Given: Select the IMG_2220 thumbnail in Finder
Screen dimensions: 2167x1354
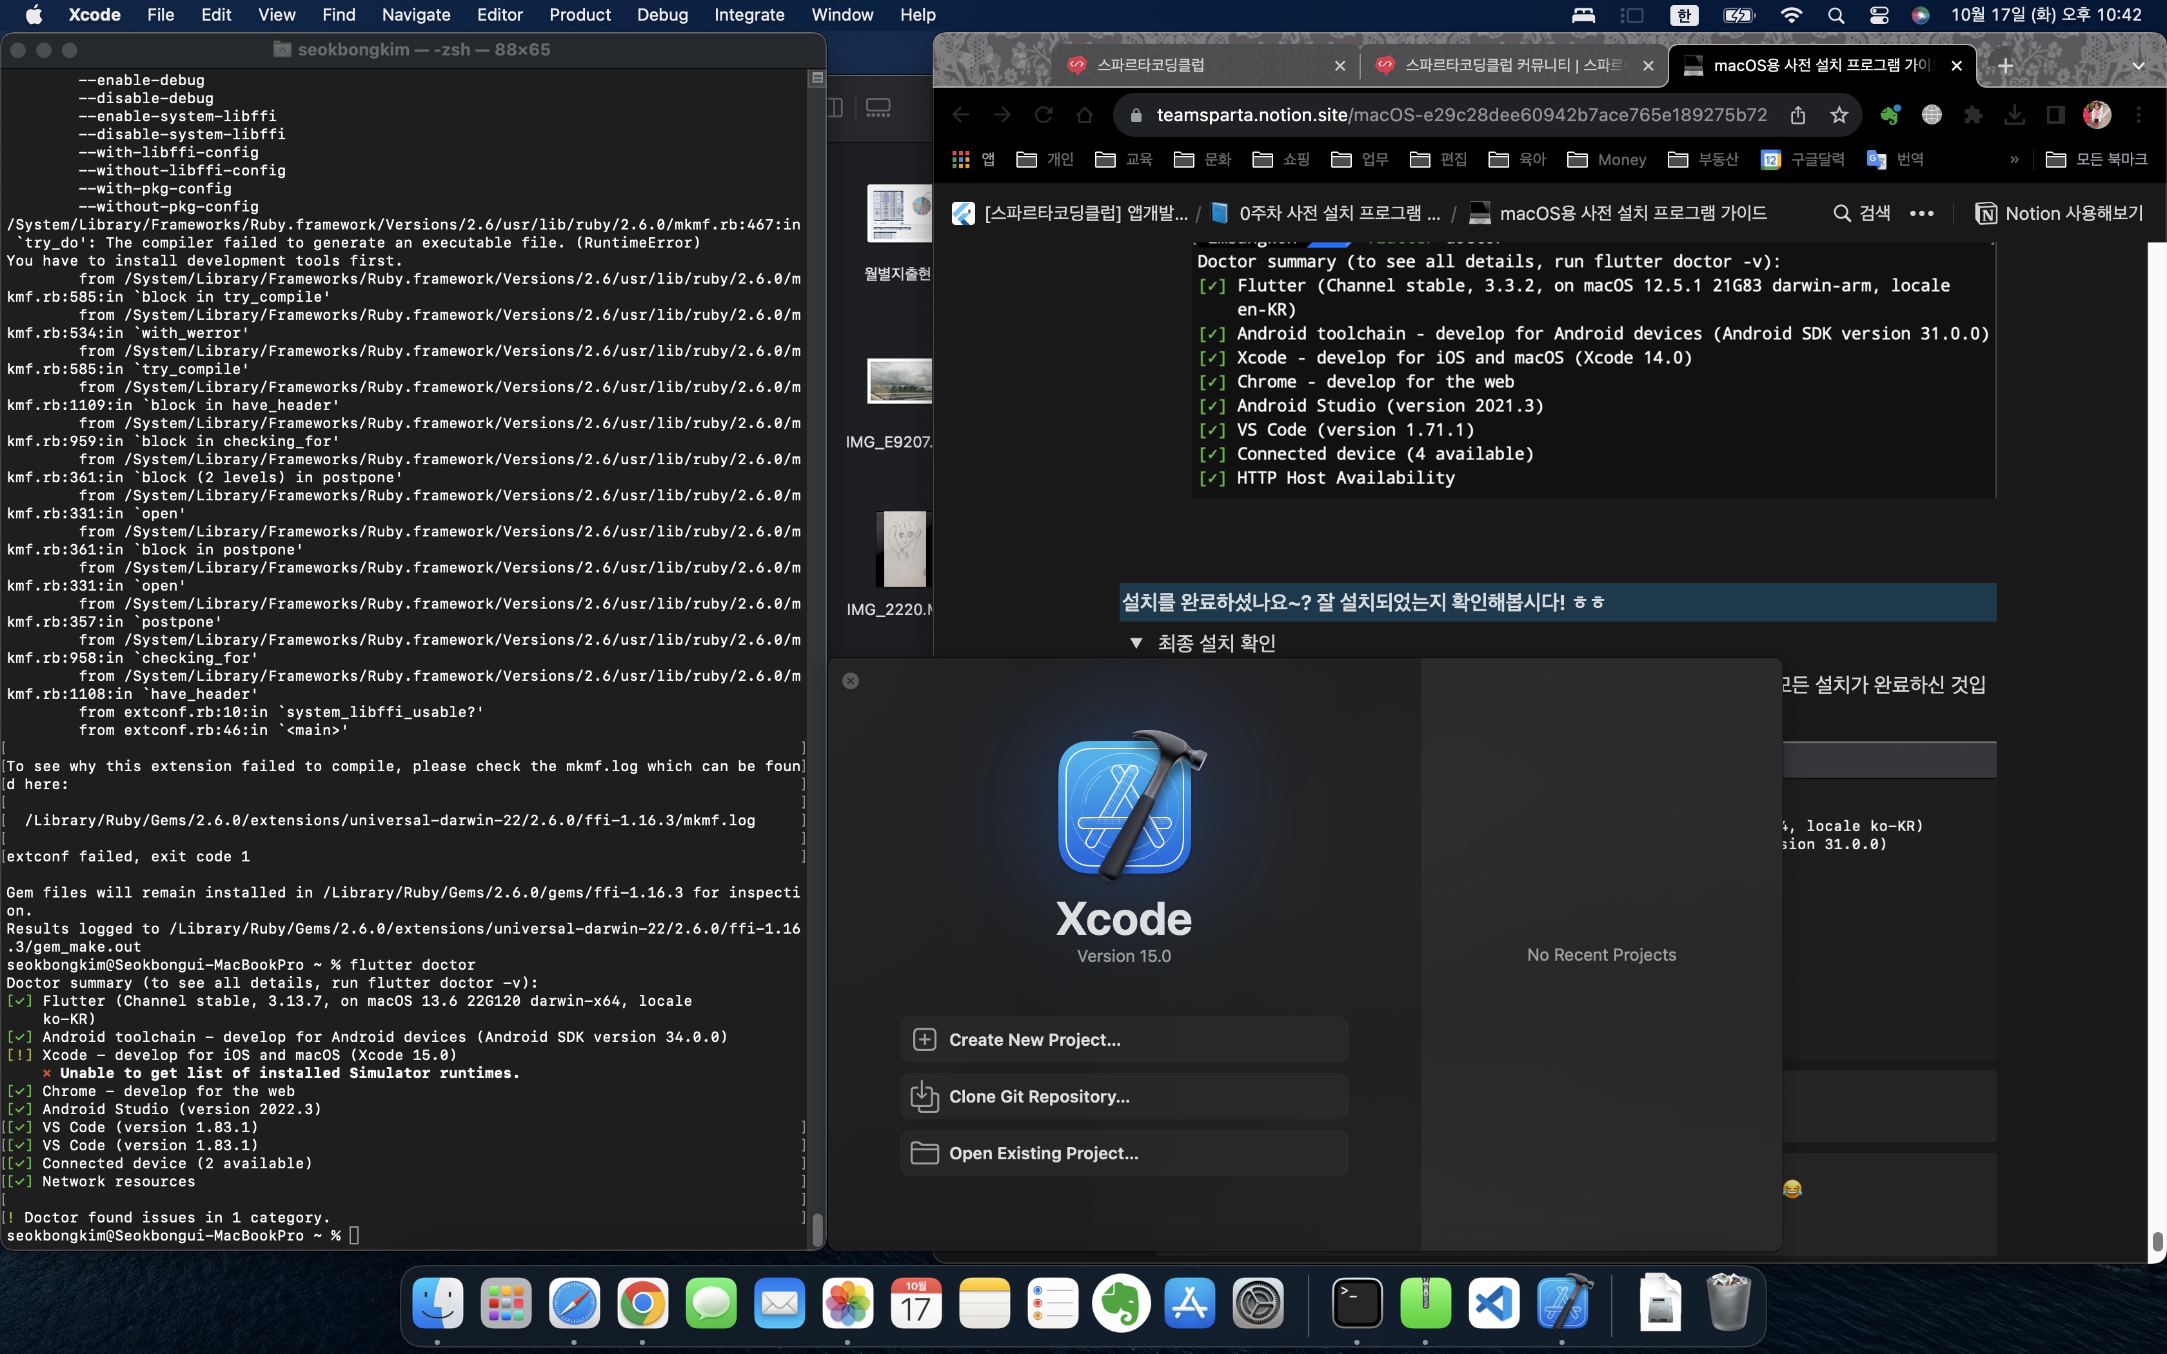Looking at the screenshot, I should pyautogui.click(x=903, y=549).
